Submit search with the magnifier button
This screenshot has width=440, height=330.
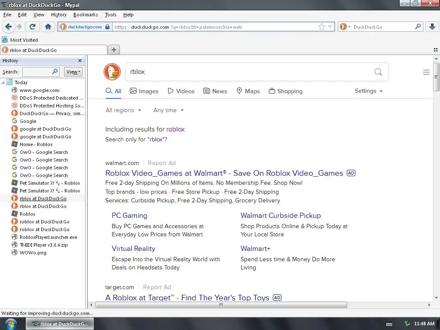(378, 72)
